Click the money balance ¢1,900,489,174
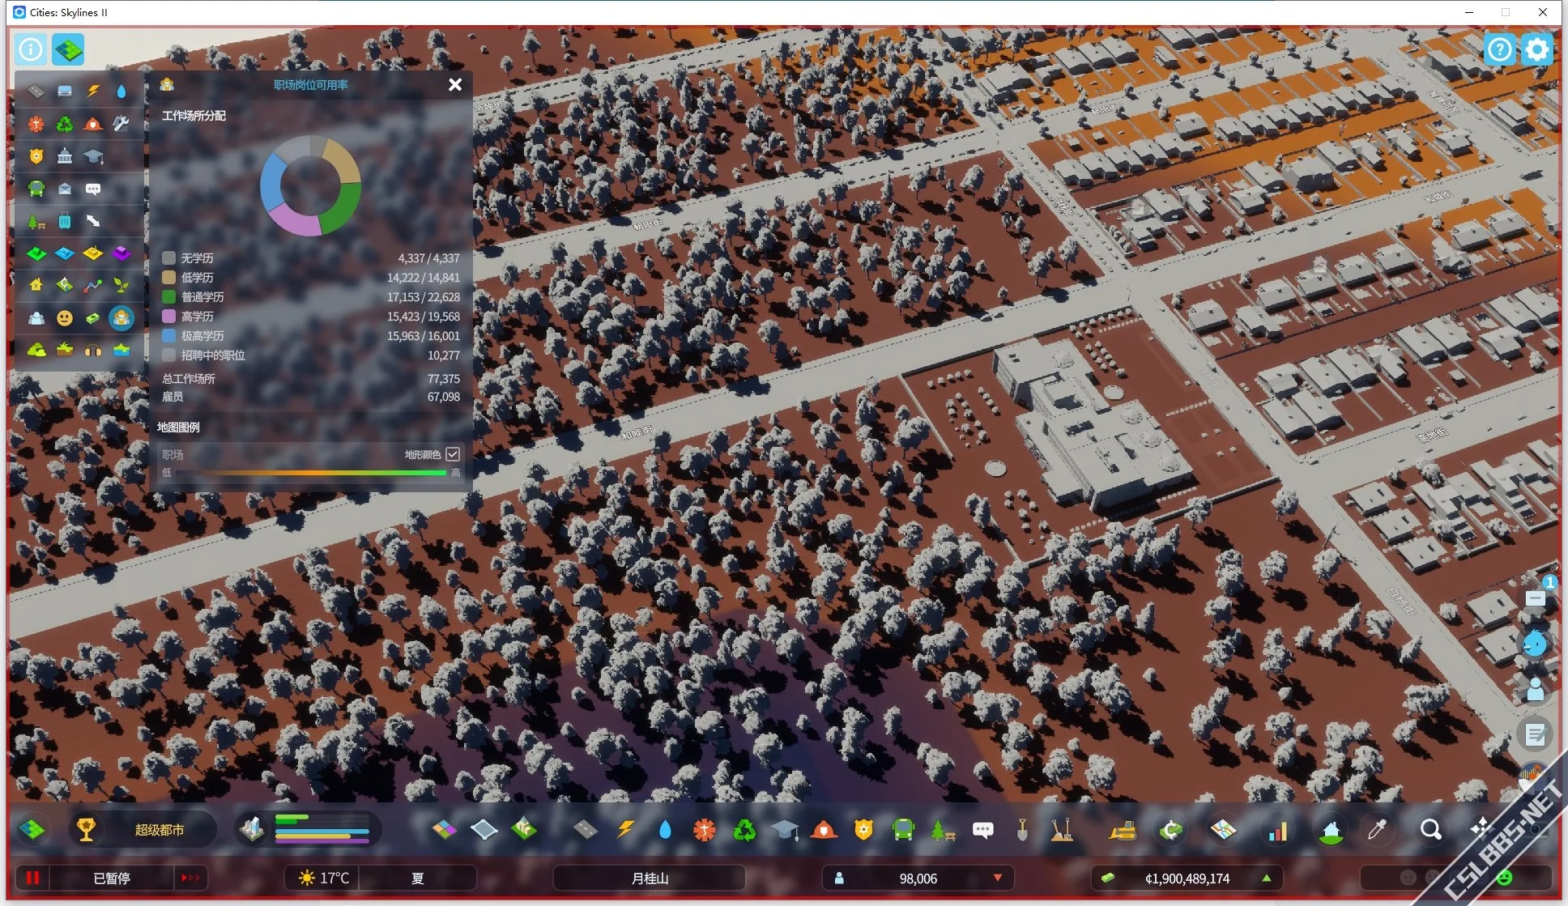1568x906 pixels. [x=1187, y=878]
